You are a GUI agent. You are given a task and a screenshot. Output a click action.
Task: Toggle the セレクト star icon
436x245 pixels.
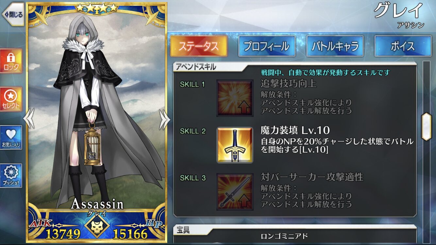click(x=11, y=99)
